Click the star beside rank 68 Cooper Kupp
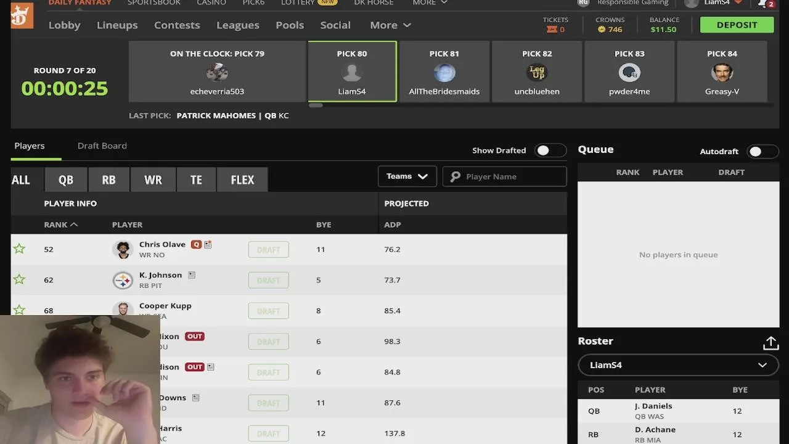 tap(19, 310)
